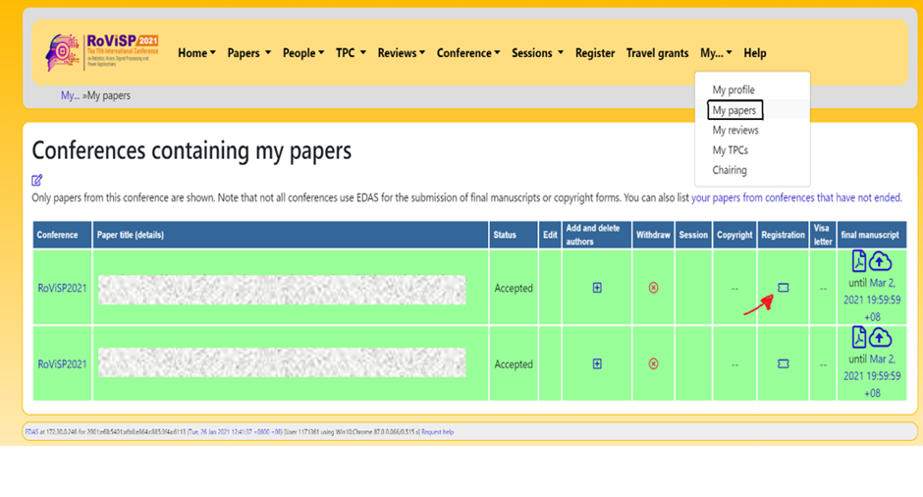The image size is (923, 497).
Task: Add authors icon in first paper row
Action: (x=597, y=288)
